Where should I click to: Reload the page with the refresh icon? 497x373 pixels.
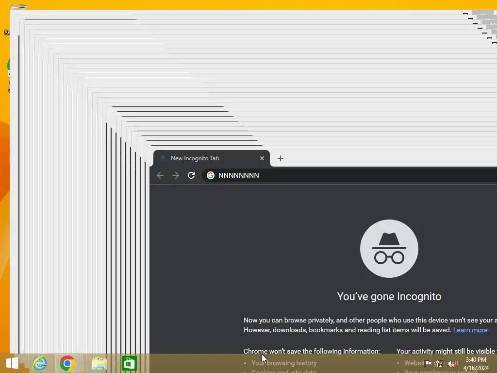191,175
